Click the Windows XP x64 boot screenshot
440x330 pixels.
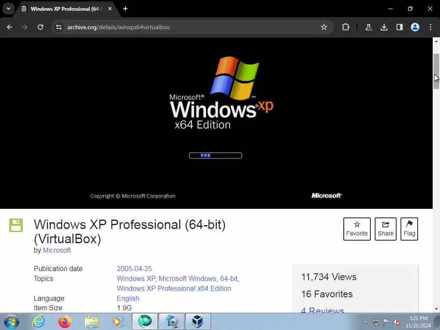pyautogui.click(x=216, y=123)
